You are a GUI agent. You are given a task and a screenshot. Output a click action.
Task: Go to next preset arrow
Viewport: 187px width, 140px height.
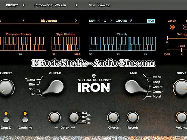(76, 5)
